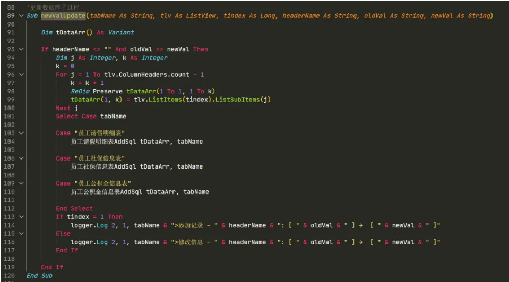Screen dimensions: 509x282
Task: Click the 员工社保信息表AddSql call
Action: click(x=136, y=166)
